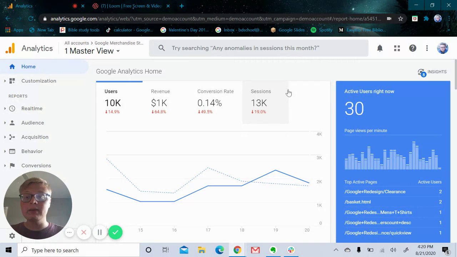
Task: Click the account profile avatar in Analytics header
Action: pyautogui.click(x=443, y=48)
